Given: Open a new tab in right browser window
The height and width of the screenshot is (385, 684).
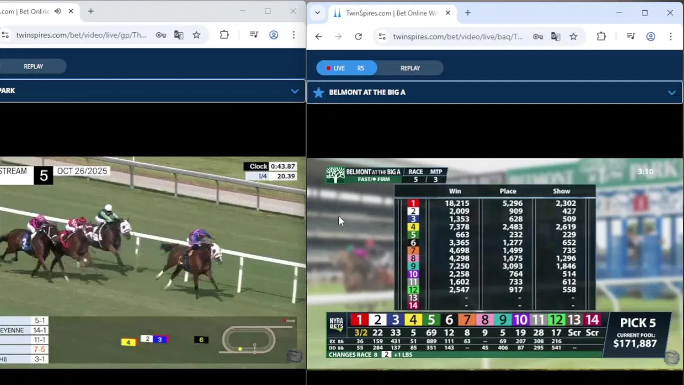Looking at the screenshot, I should (468, 13).
